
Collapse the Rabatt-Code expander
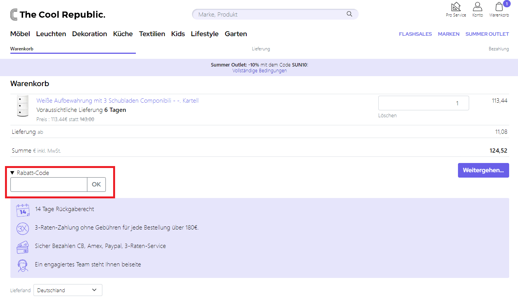click(30, 173)
